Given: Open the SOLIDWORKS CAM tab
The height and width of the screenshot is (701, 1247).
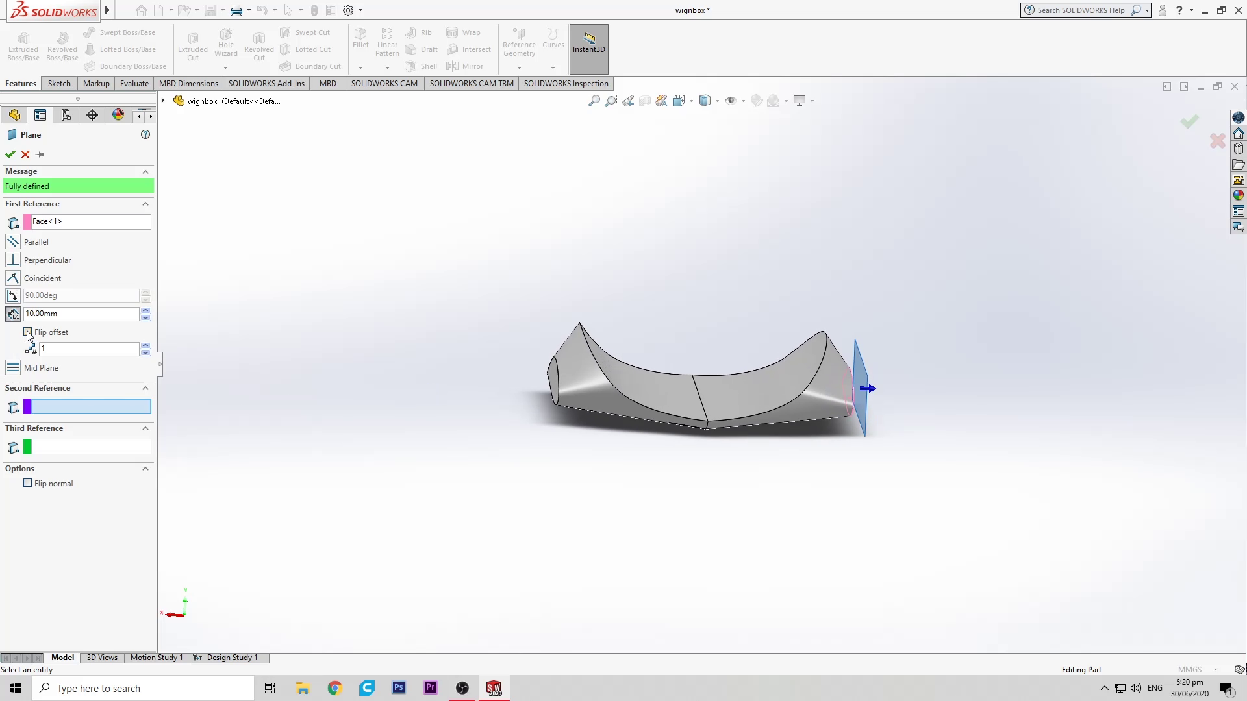Looking at the screenshot, I should click(x=384, y=83).
